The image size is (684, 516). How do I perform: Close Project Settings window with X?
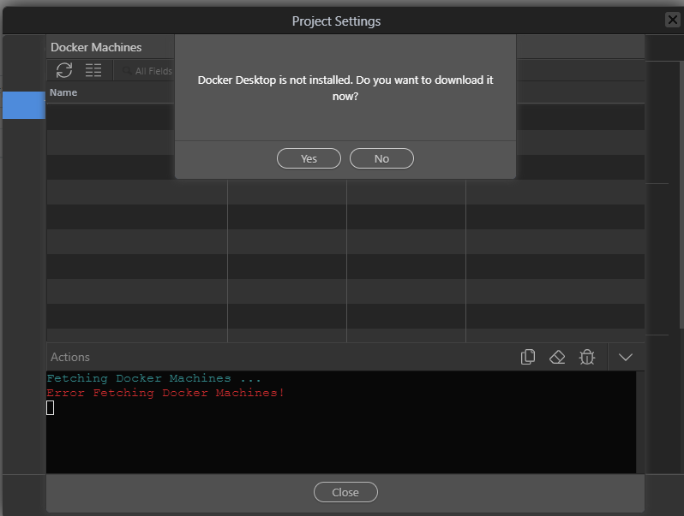point(672,20)
